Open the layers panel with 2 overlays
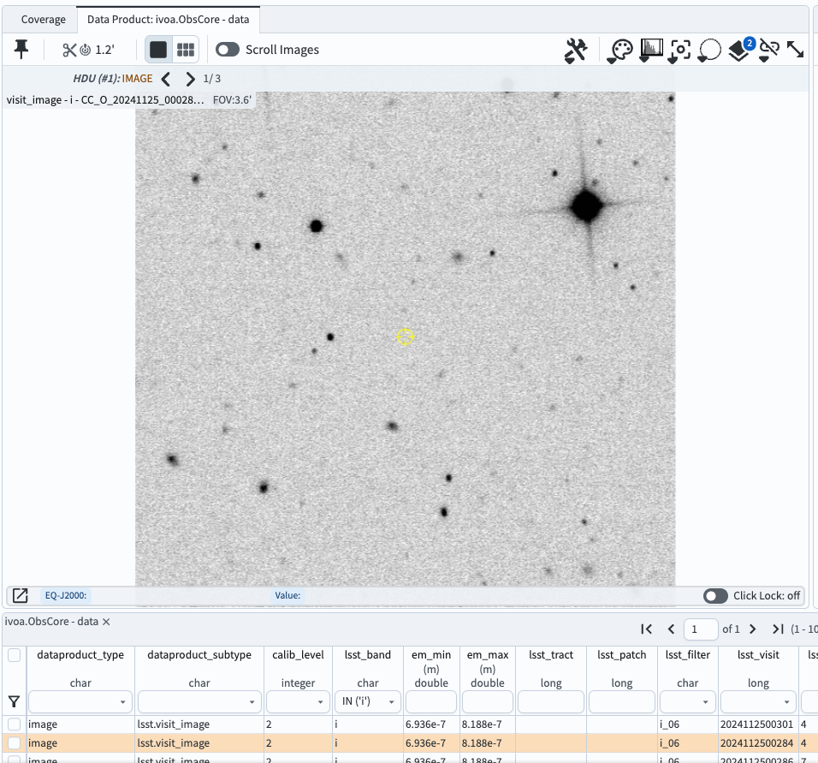Image resolution: width=818 pixels, height=763 pixels. [738, 51]
